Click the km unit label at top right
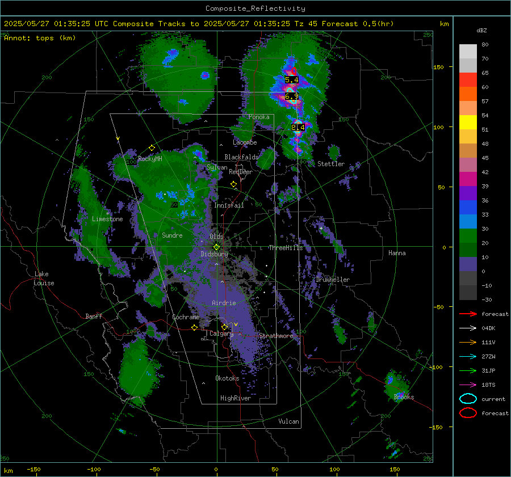Viewport: 511px width, 477px height. pos(444,24)
